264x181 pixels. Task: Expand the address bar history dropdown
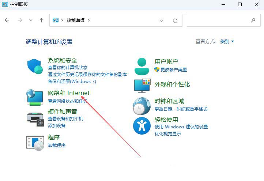click(161, 21)
